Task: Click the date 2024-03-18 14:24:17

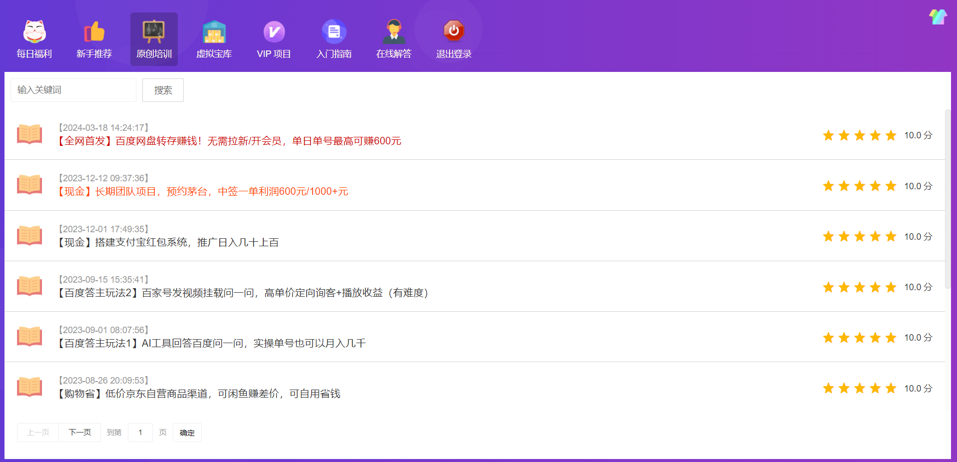Action: click(104, 128)
